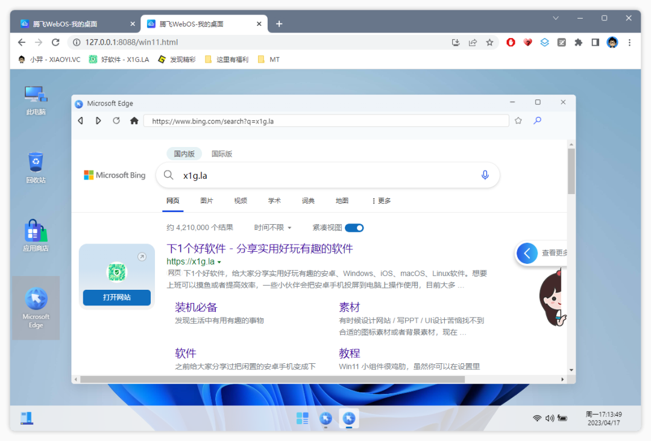The image size is (651, 441).
Task: Click the active Edge icon in the WebOS taskbar
Action: point(349,418)
